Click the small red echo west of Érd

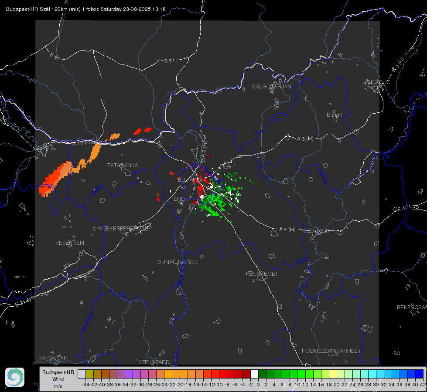pyautogui.click(x=158, y=197)
